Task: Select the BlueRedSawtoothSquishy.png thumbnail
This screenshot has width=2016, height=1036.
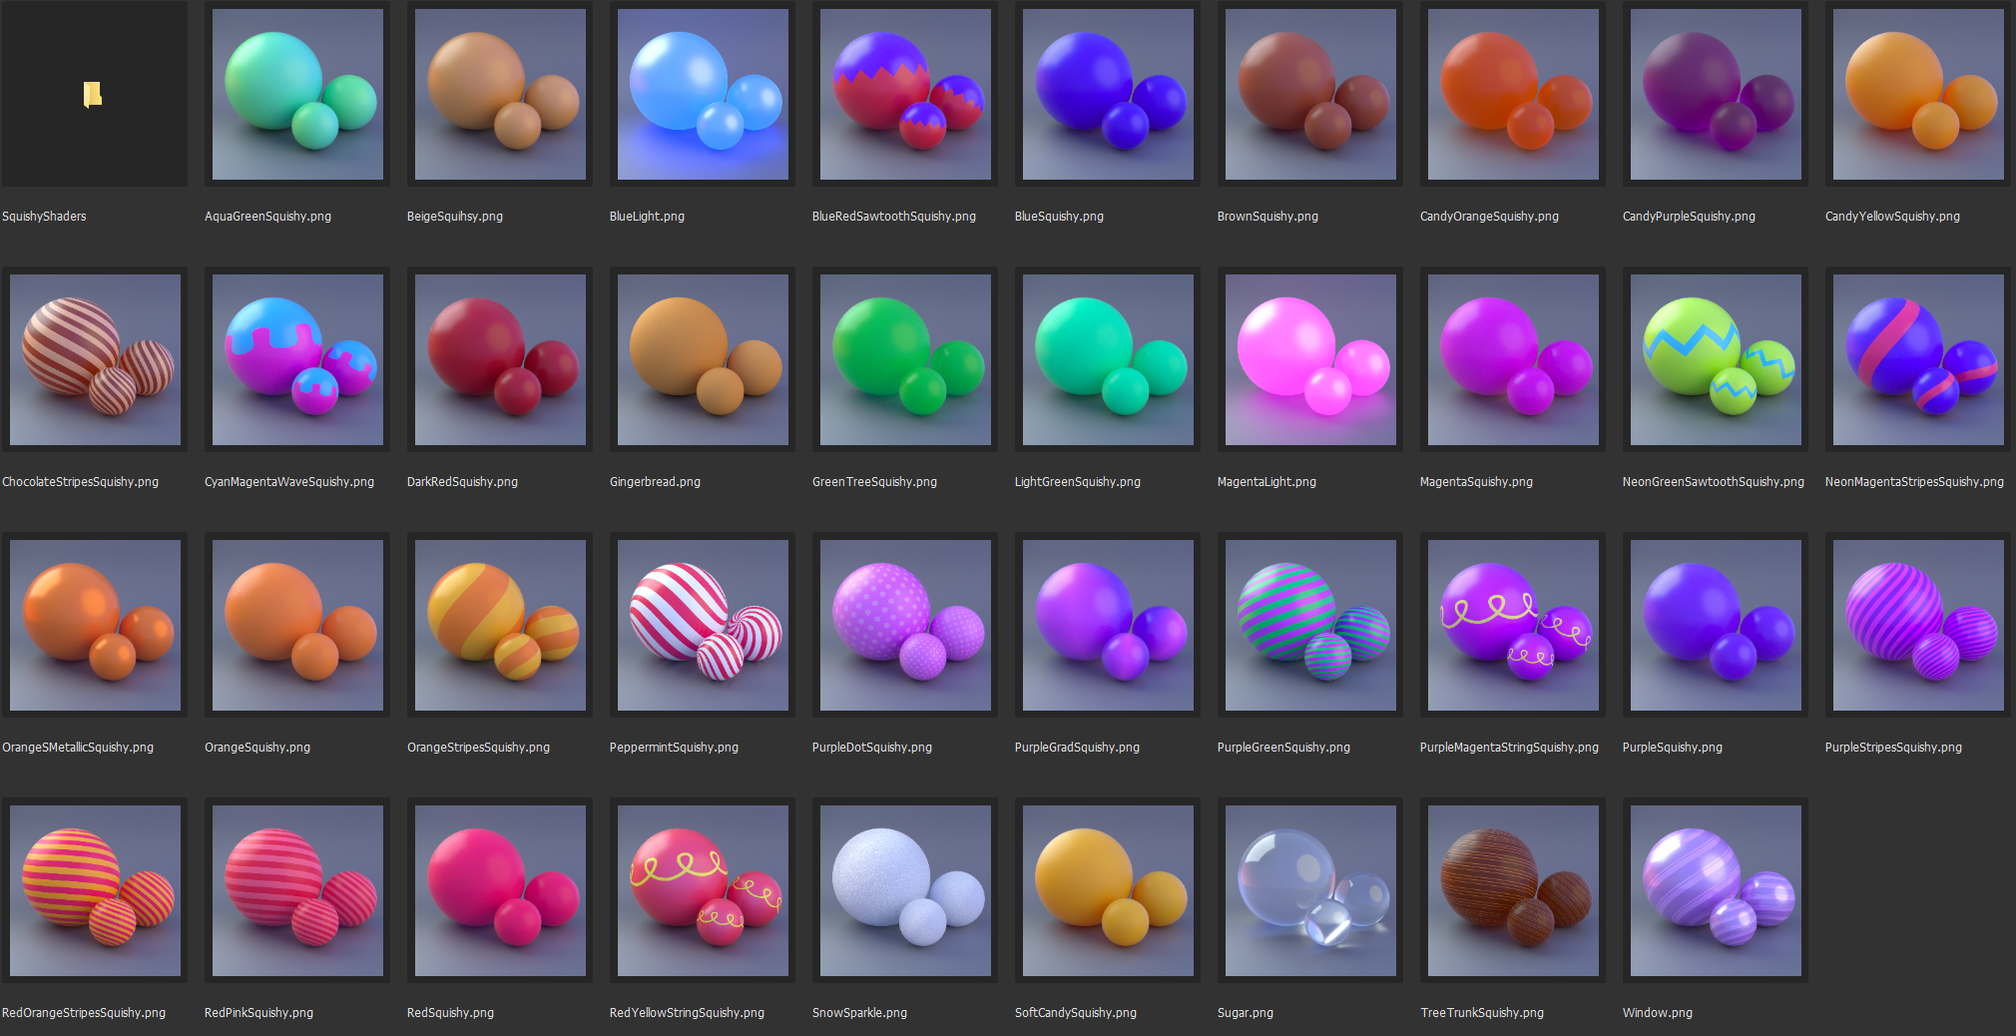Action: [905, 95]
